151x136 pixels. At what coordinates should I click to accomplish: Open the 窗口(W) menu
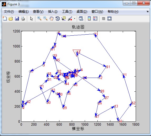click(x=97, y=12)
